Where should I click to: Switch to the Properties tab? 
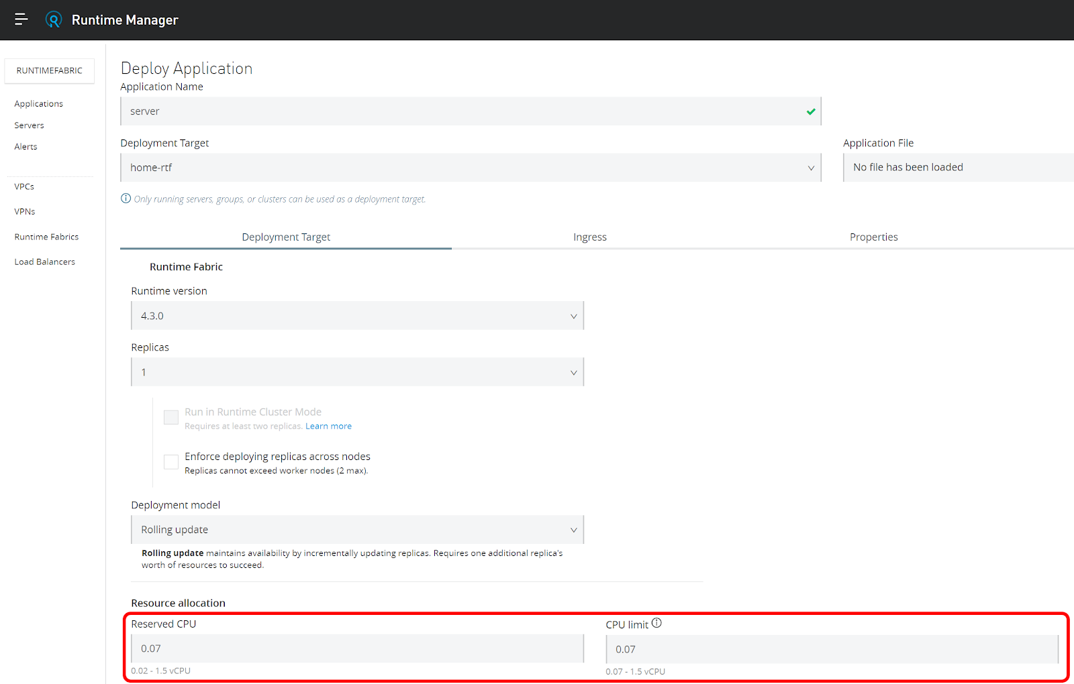[873, 237]
